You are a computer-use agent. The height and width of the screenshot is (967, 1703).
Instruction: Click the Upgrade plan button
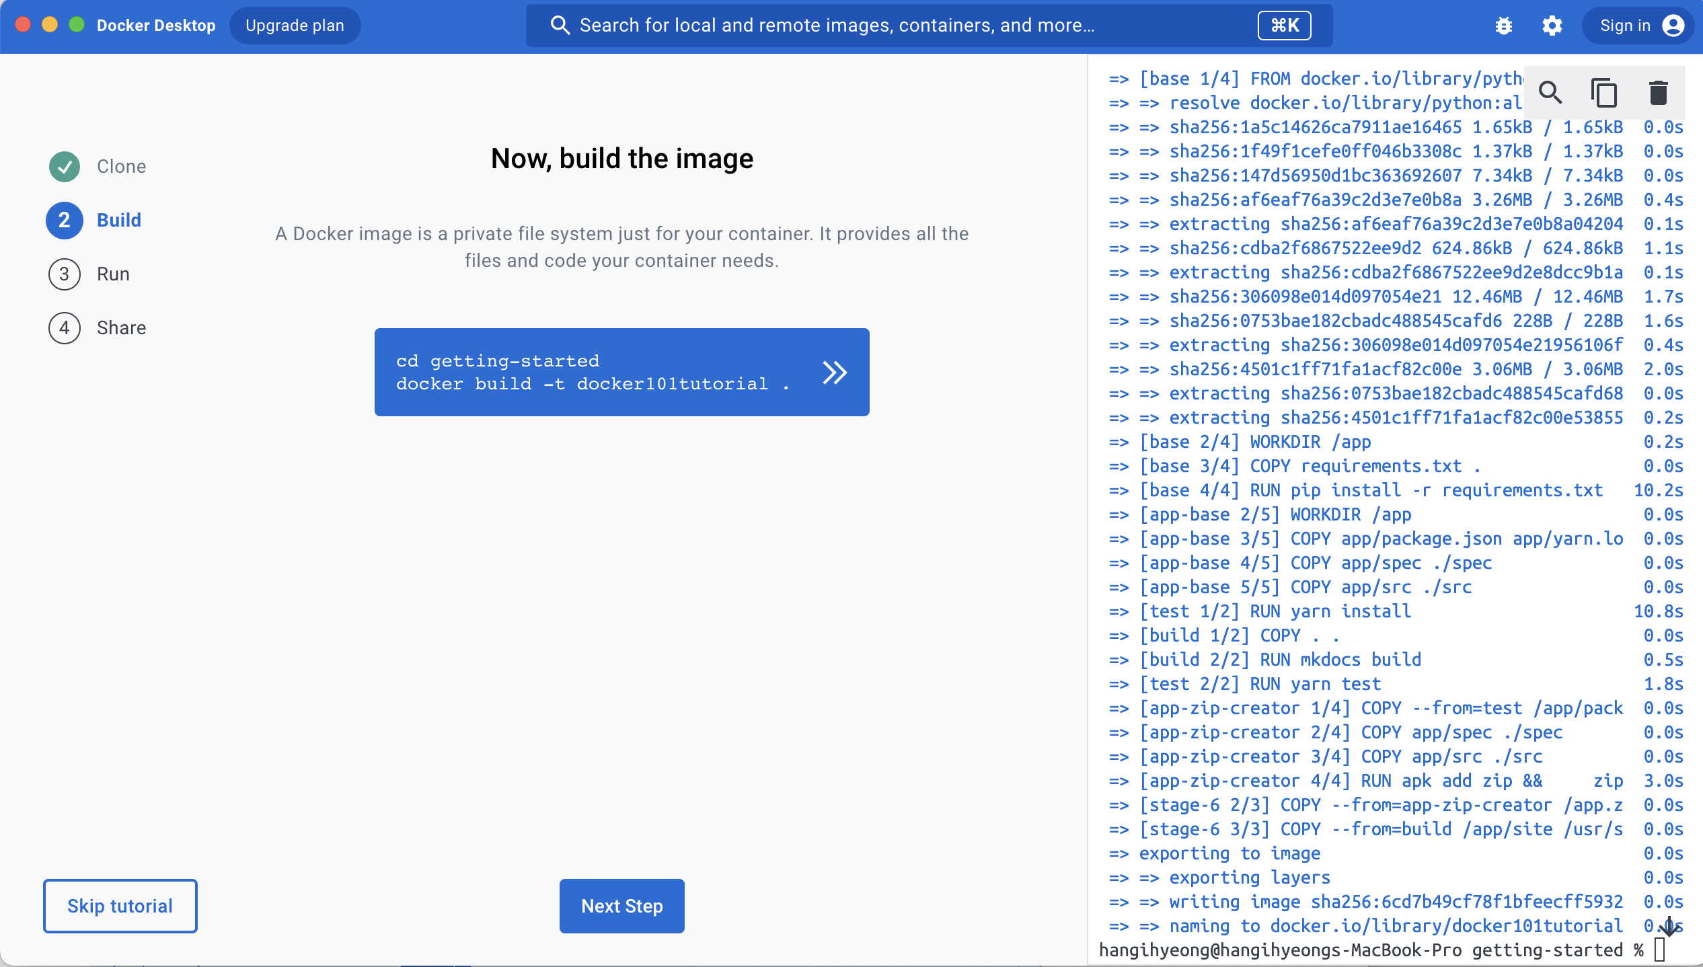(295, 26)
